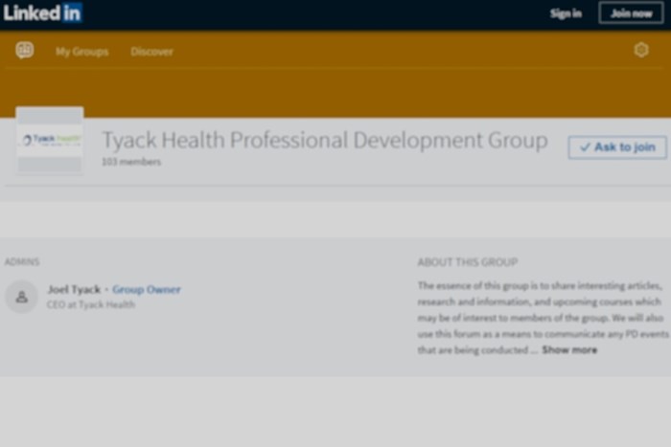
Task: Click the Ask to join button
Action: click(616, 147)
